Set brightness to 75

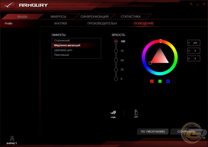116,51
